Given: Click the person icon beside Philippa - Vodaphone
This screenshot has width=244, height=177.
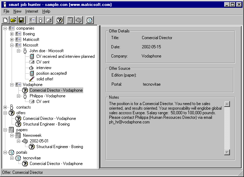Looking at the screenshot, I should [x=25, y=96].
